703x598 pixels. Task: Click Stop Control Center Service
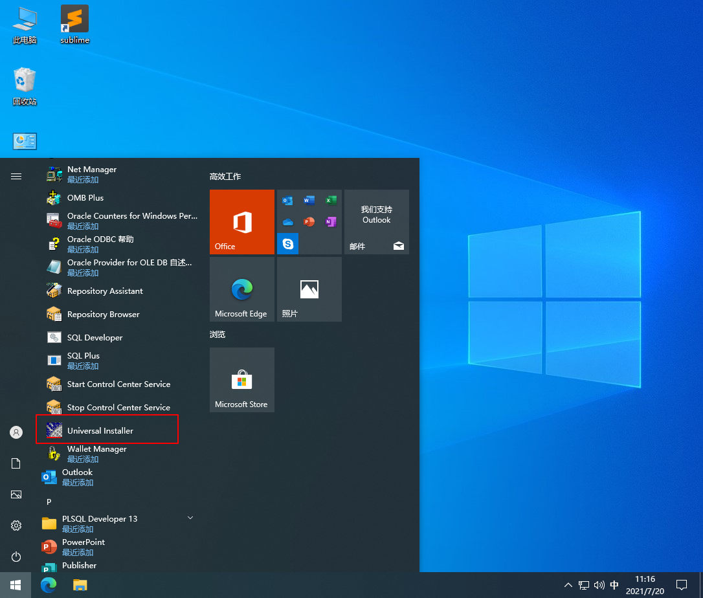(118, 408)
